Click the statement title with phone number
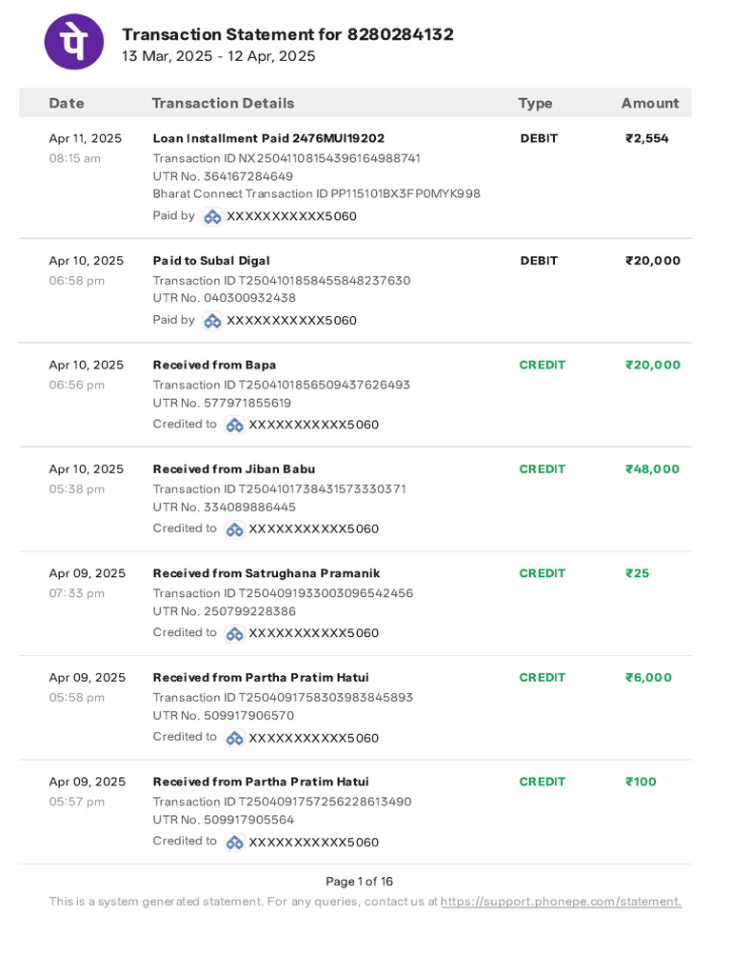Image resolution: width=731 pixels, height=975 pixels. click(287, 35)
